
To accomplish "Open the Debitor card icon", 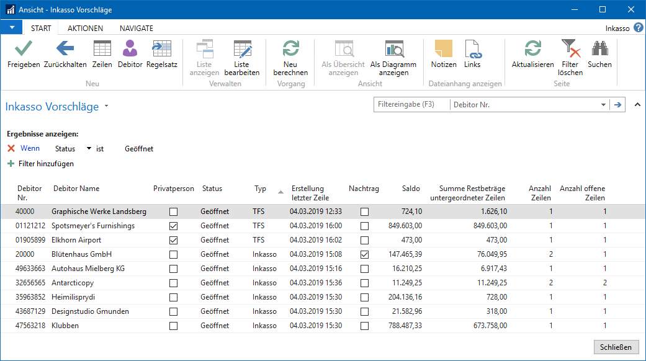I will click(x=130, y=49).
